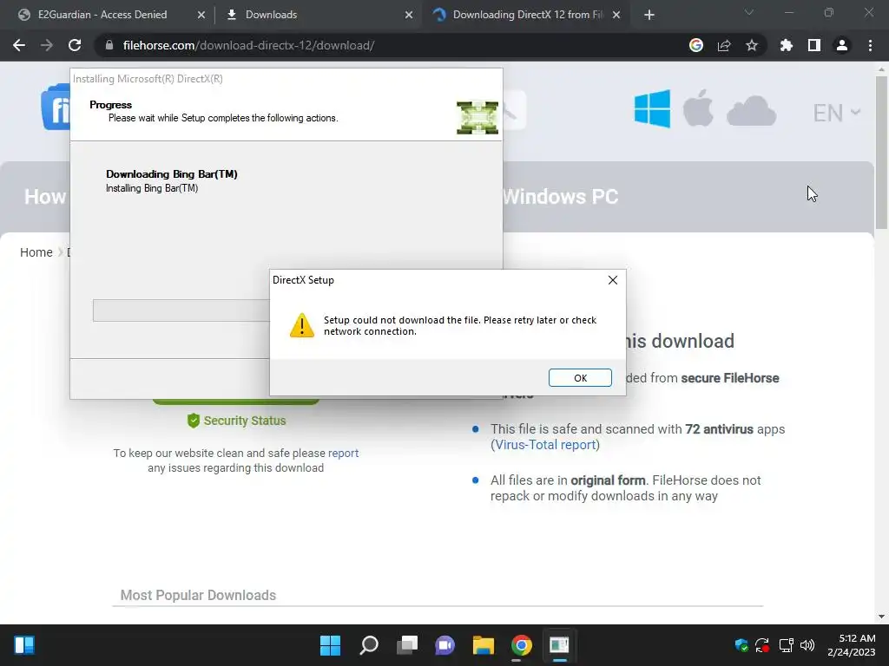Click the page vertical scrollbar
889x666 pixels.
tap(881, 153)
